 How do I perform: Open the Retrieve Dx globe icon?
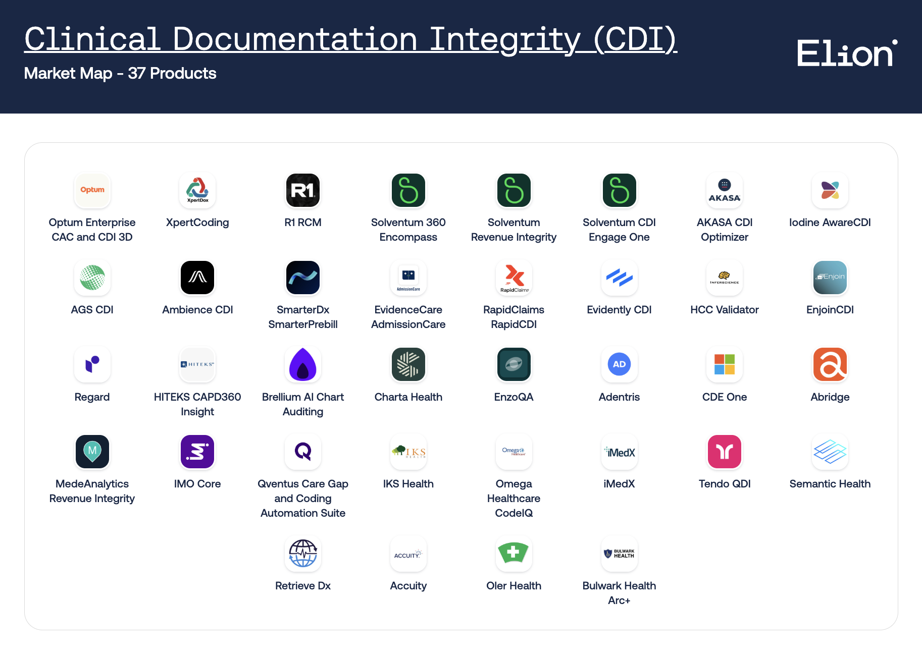(x=303, y=554)
